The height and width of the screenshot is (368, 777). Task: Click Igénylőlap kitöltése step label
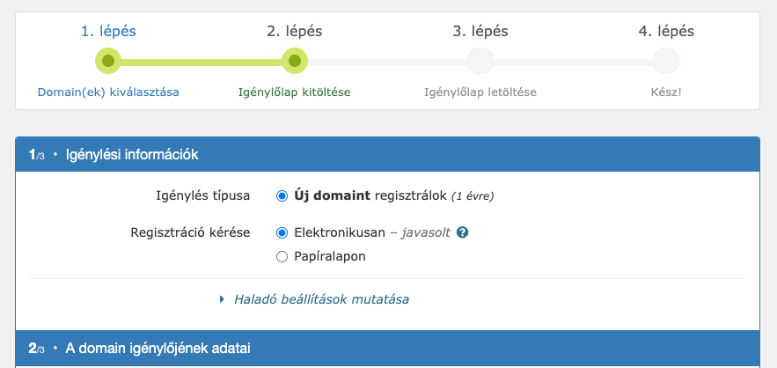(x=295, y=92)
